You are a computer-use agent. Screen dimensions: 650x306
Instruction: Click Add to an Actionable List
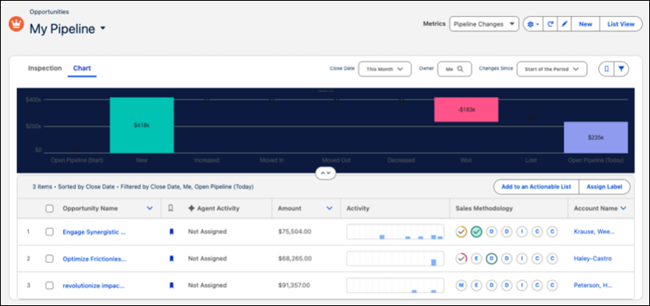point(536,187)
